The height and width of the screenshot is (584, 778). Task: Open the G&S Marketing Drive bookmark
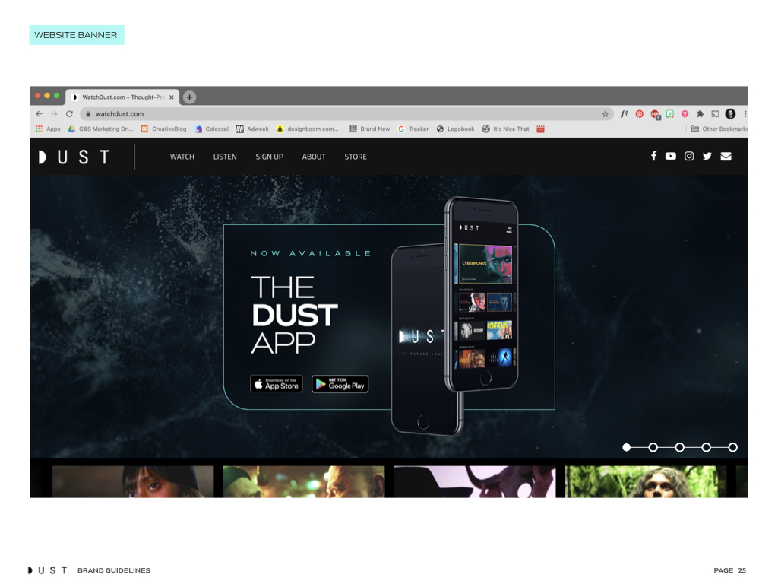coord(101,129)
